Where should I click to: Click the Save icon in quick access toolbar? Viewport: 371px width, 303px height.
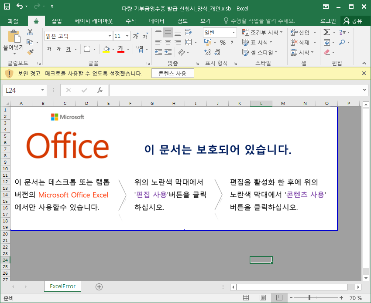(x=7, y=7)
